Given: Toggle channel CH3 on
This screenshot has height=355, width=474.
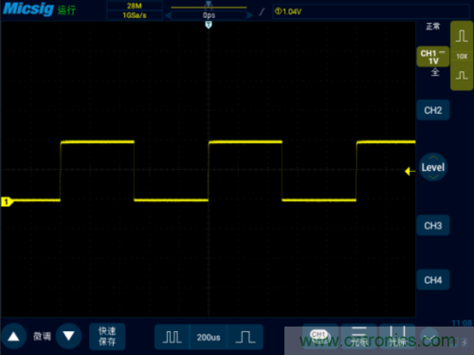Looking at the screenshot, I should point(433,226).
